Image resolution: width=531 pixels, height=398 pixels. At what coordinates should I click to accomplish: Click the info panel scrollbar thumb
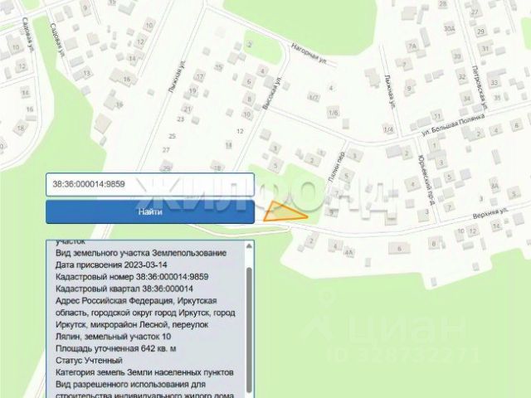(x=249, y=330)
